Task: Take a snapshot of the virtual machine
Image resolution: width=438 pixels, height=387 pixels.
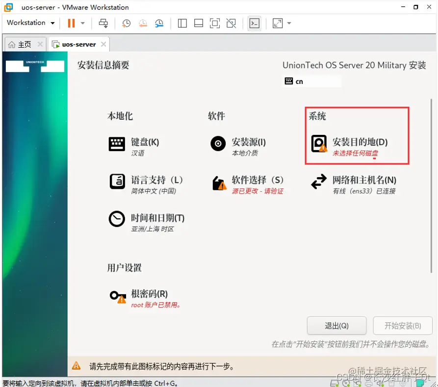Action: 126,23
